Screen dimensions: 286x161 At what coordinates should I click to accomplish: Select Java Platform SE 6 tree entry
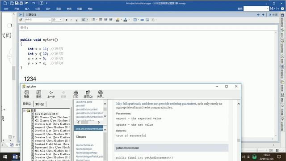point(46,114)
